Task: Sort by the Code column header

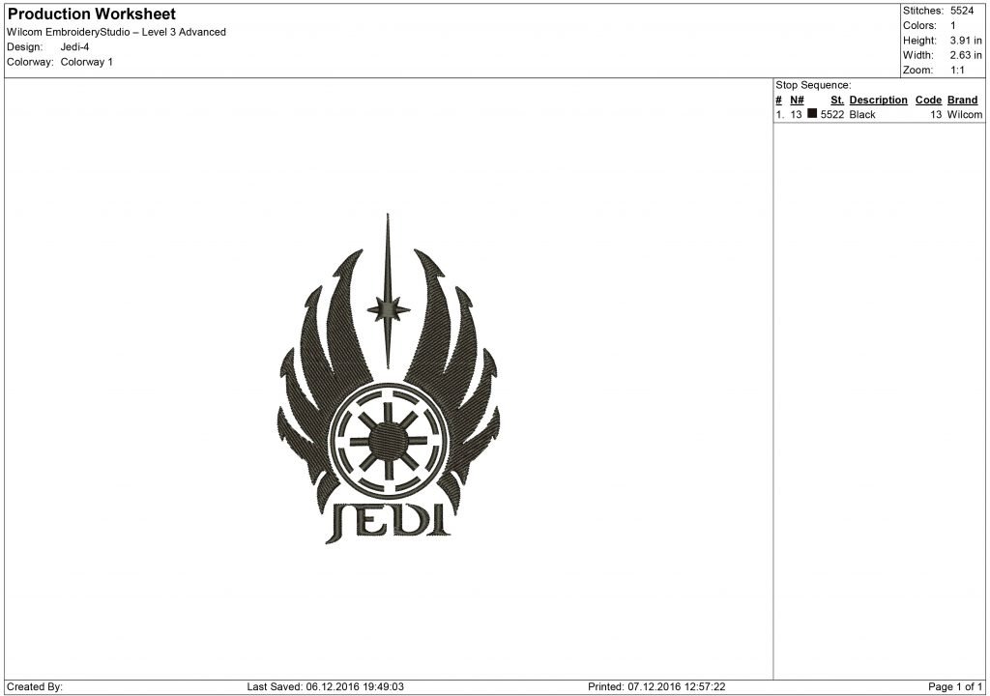Action: point(928,100)
